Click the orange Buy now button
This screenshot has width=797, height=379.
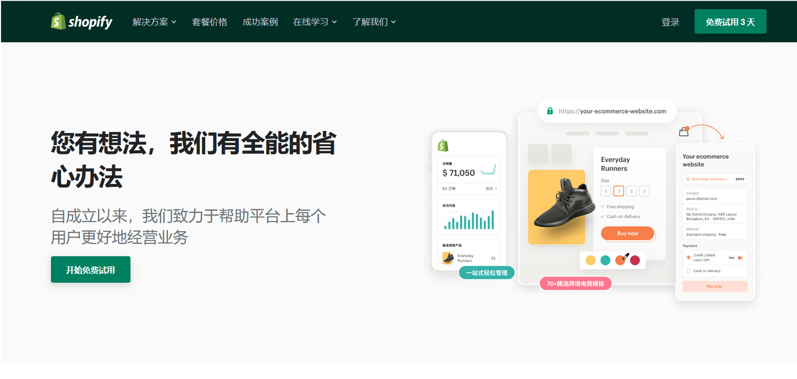(627, 233)
